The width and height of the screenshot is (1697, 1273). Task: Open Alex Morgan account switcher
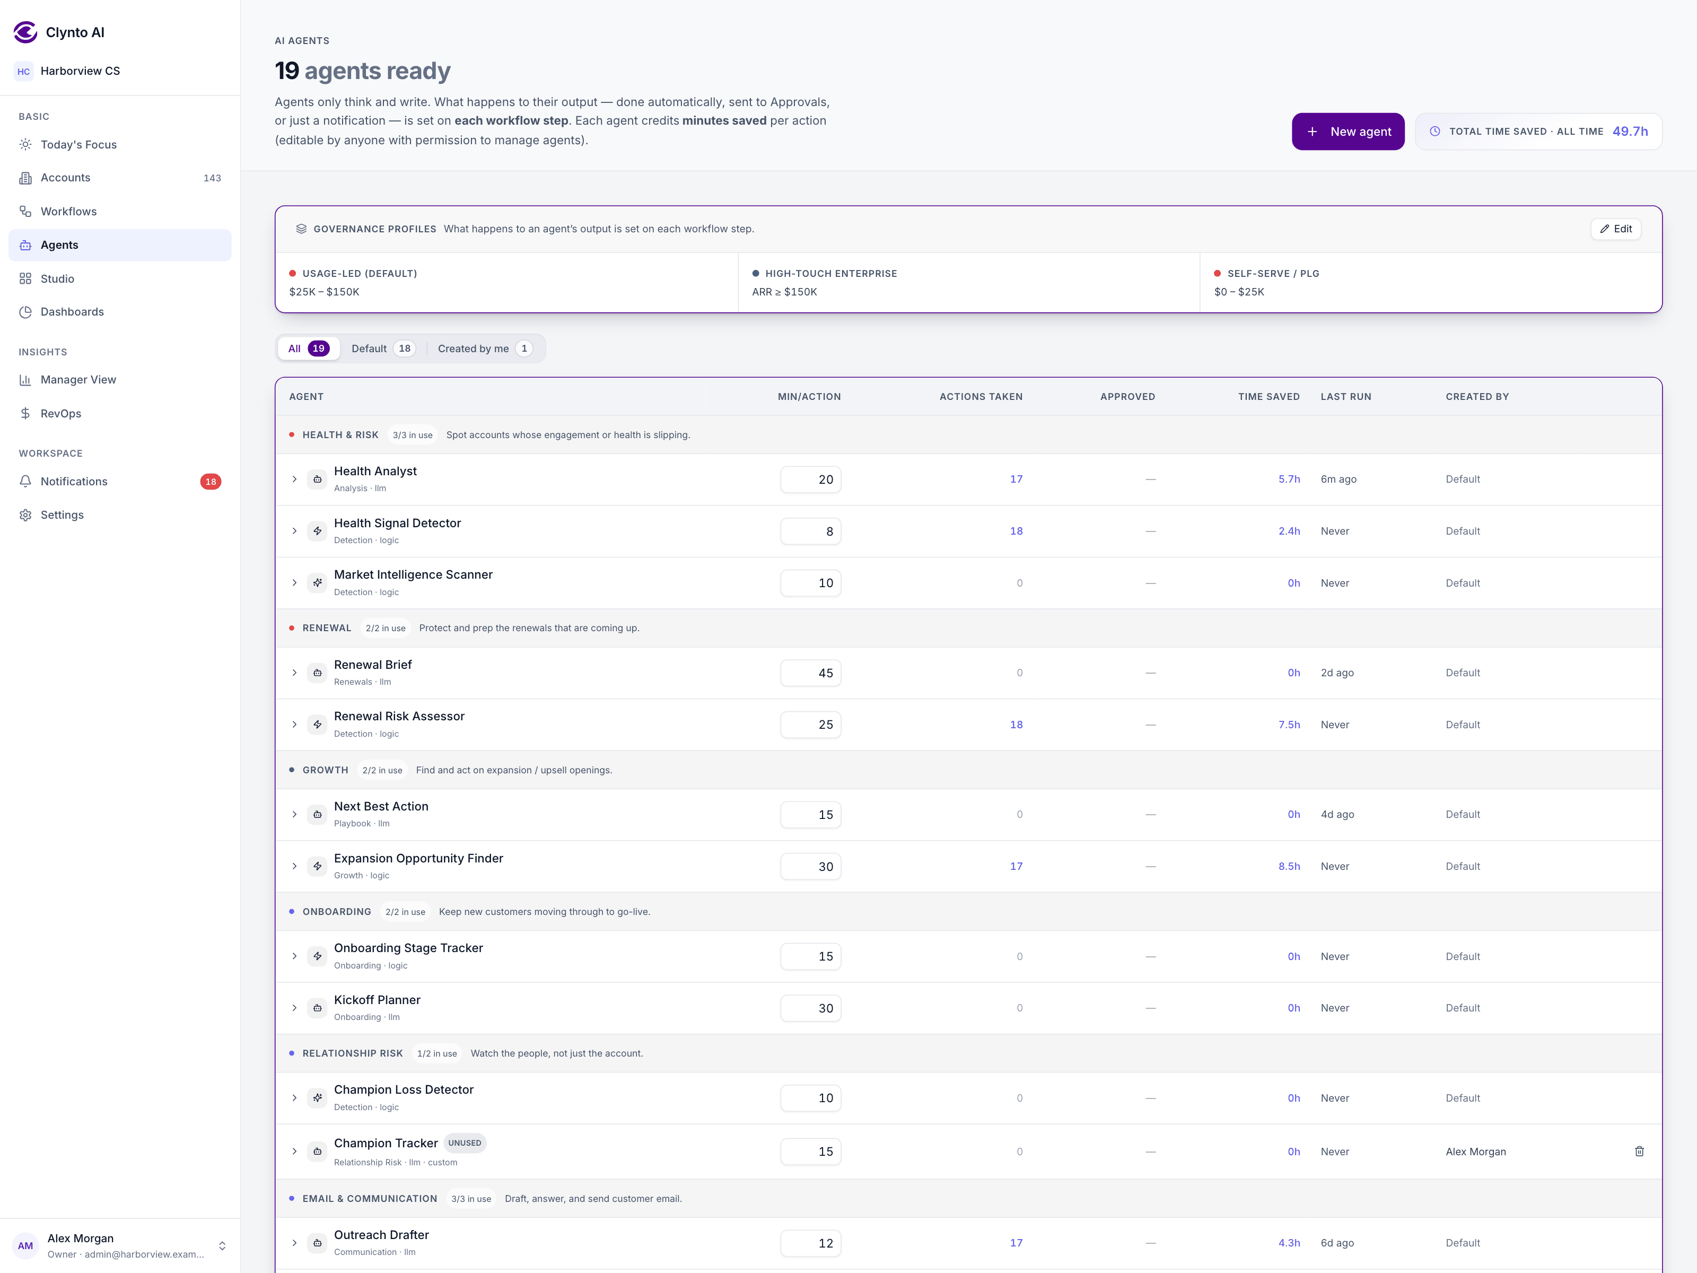tap(120, 1245)
